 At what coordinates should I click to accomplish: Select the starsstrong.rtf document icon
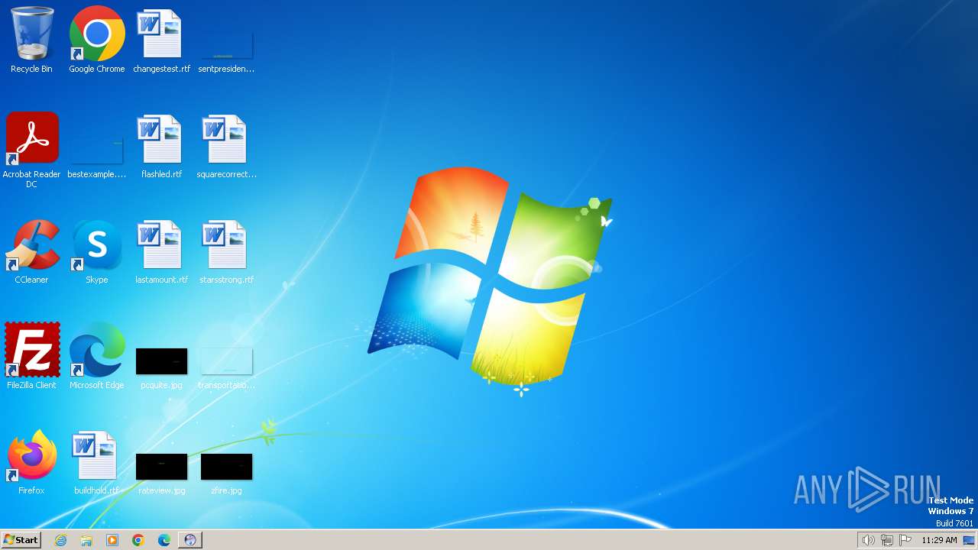226,245
